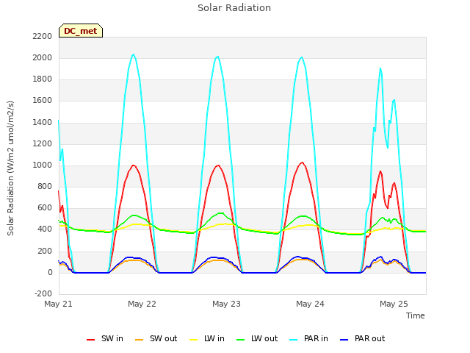Image resolution: width=470 pixels, height=353 pixels.
Task: Click the red SW in legend swatch
Action: [x=90, y=339]
